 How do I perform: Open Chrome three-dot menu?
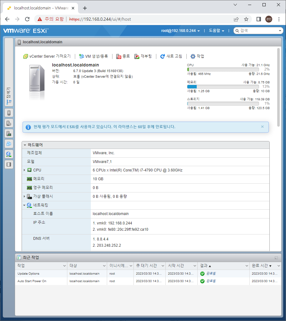tap(279, 19)
